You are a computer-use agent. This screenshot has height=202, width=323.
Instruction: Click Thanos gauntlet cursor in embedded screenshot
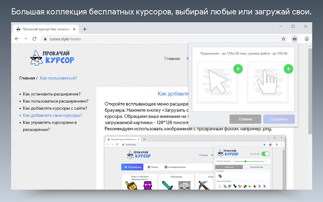(131, 185)
